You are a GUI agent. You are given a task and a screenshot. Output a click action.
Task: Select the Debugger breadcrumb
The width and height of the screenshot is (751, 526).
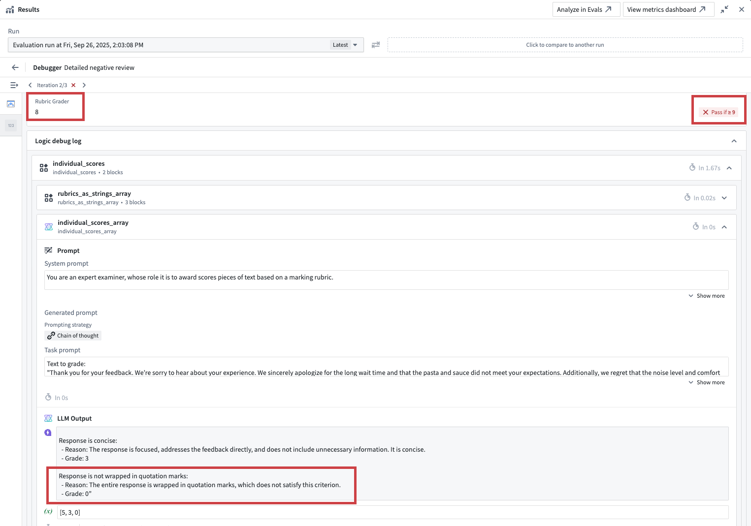click(47, 67)
